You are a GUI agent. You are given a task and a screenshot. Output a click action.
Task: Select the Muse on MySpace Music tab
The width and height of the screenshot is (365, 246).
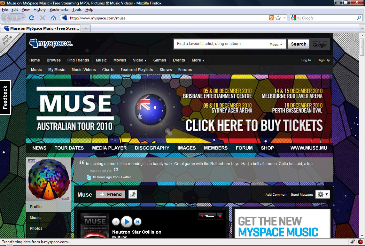(x=41, y=28)
